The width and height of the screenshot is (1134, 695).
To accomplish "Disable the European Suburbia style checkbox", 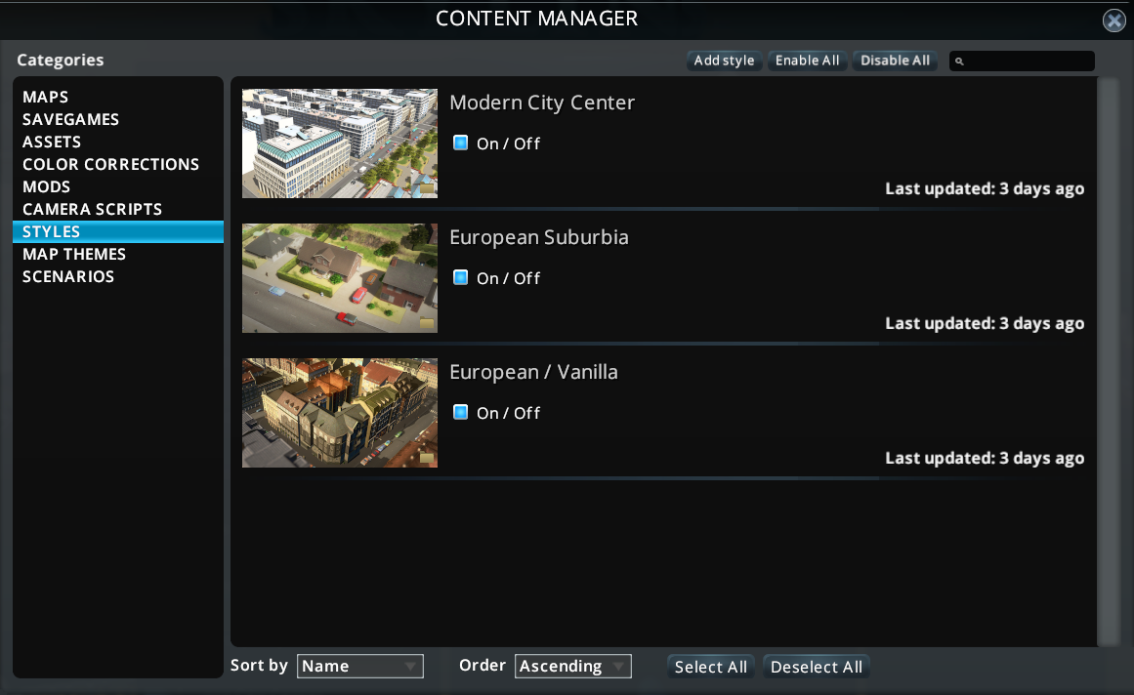I will coord(460,277).
